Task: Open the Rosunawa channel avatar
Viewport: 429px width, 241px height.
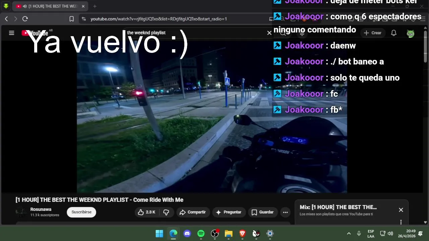Action: (x=21, y=212)
